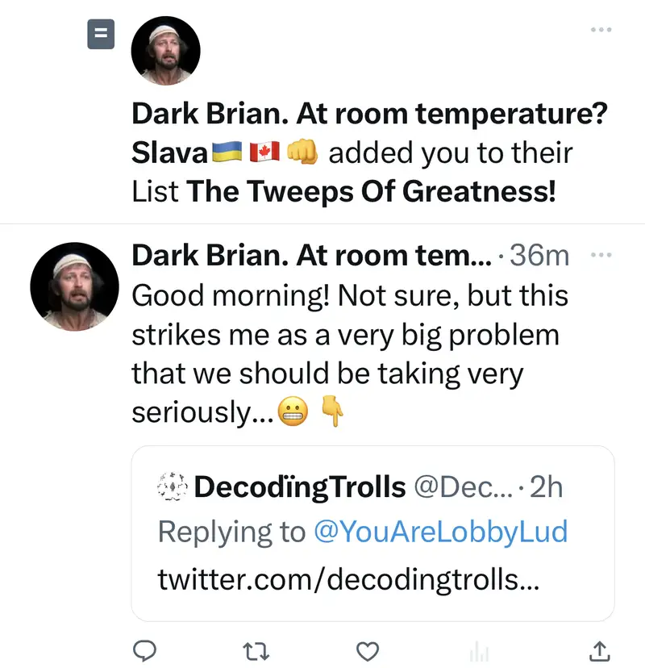View tweet analytics bar chart icon
The height and width of the screenshot is (668, 645).
click(x=480, y=649)
